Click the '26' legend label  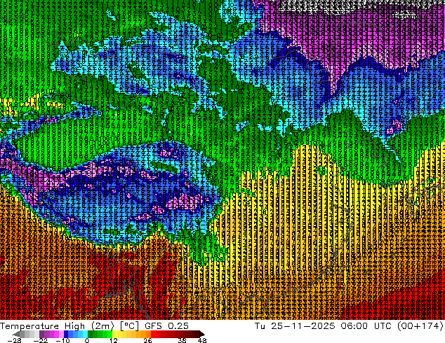pyautogui.click(x=147, y=340)
